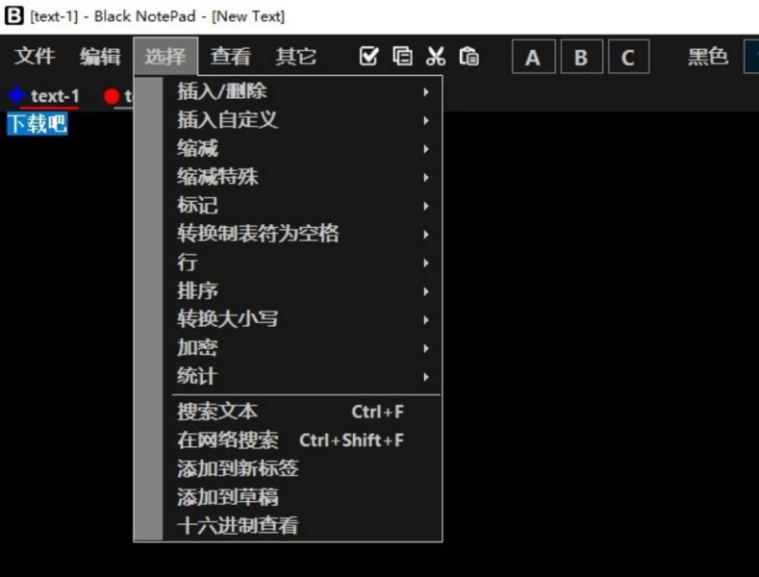Click the Black NotePad app icon in title bar
The height and width of the screenshot is (577, 759).
tap(13, 15)
